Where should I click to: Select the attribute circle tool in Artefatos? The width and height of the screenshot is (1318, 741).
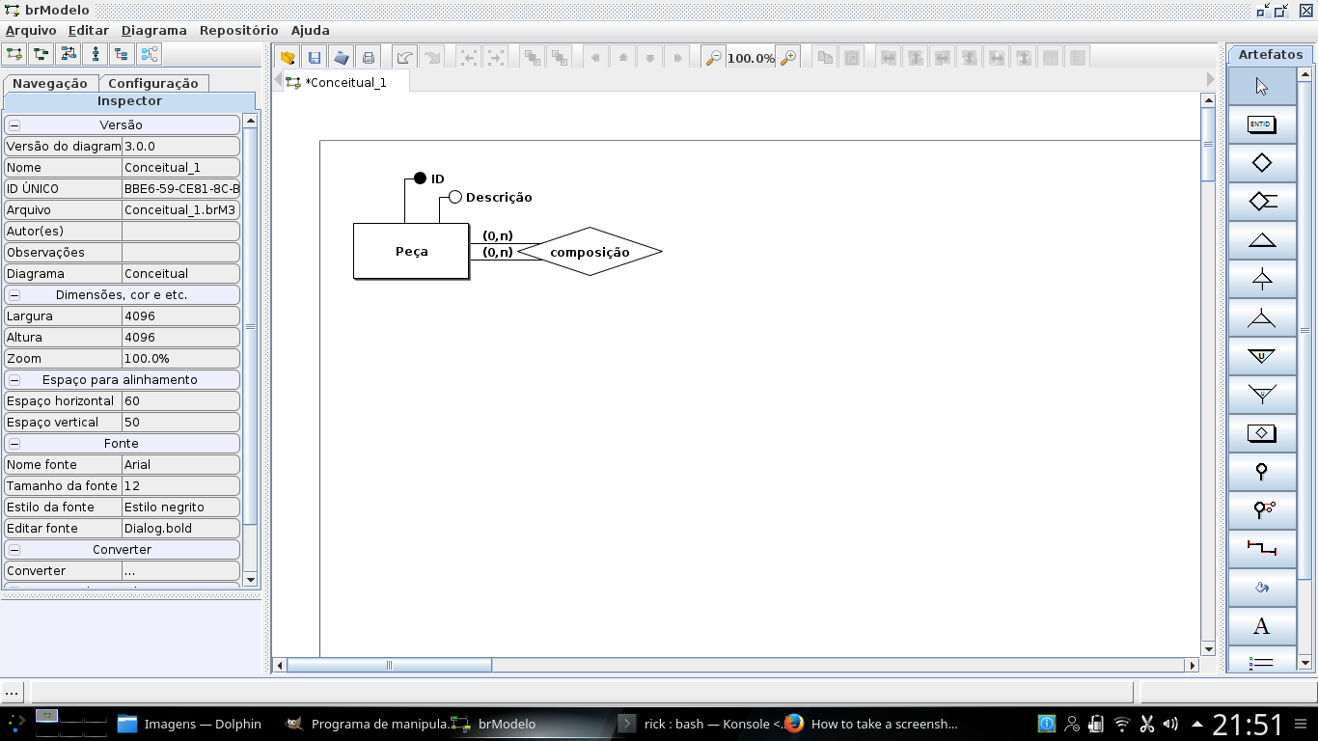1261,472
